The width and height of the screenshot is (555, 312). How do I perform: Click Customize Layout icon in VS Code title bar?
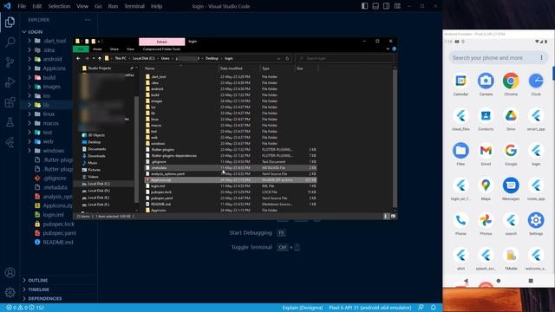click(x=397, y=6)
